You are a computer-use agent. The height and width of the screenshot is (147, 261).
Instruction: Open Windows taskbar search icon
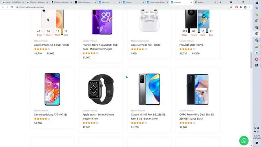(257, 8)
